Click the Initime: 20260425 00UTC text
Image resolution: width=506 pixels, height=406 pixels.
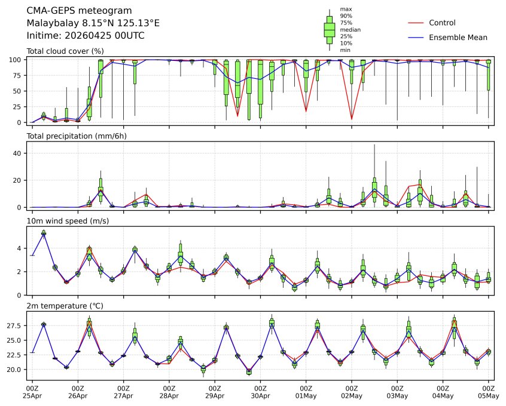click(x=86, y=35)
